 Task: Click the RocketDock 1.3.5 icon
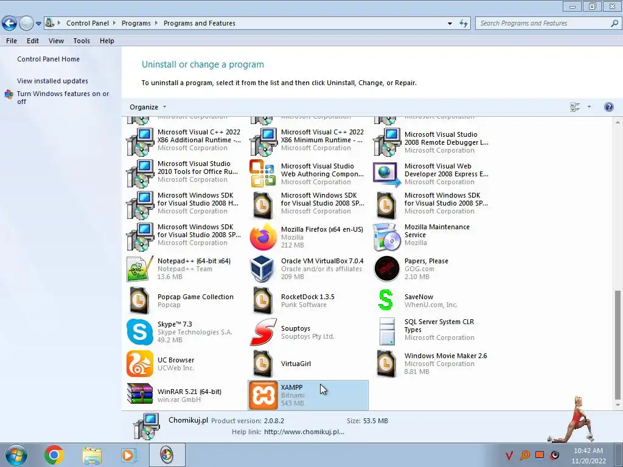tap(263, 300)
